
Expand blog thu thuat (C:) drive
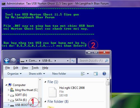tap(8, 90)
